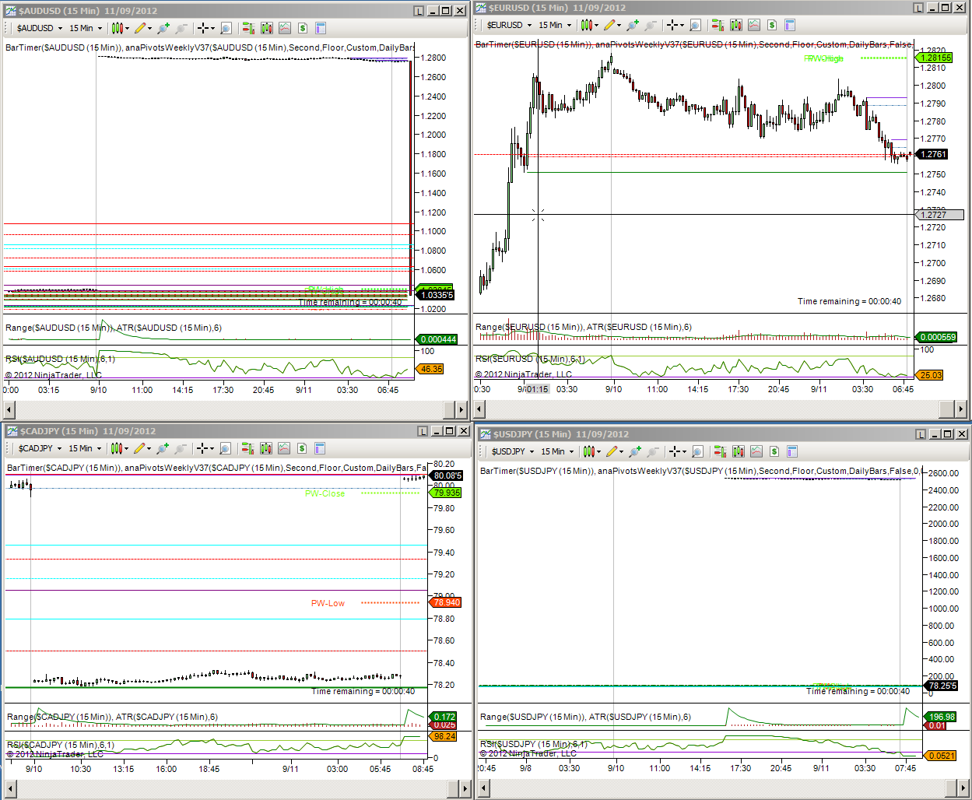Viewport: 972px width, 800px height.
Task: Open Chart Trader in CADJPY window
Action: [247, 448]
